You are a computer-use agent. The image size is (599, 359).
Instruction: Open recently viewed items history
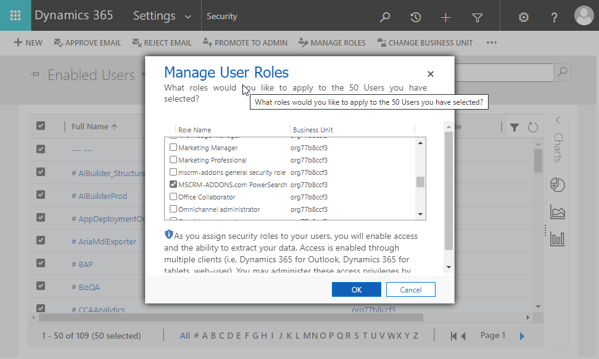point(415,16)
